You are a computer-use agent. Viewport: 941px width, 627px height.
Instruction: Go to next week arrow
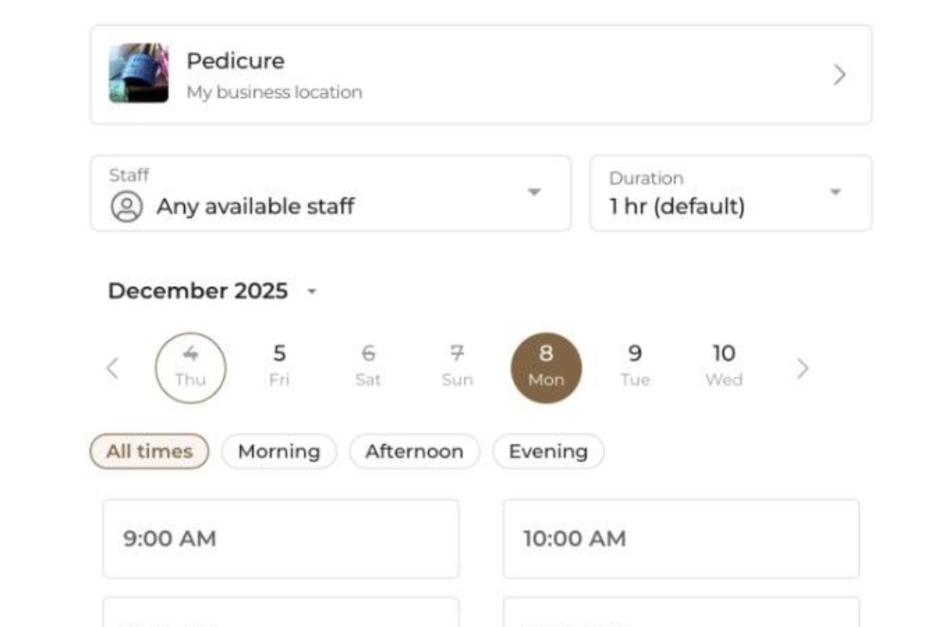(802, 368)
